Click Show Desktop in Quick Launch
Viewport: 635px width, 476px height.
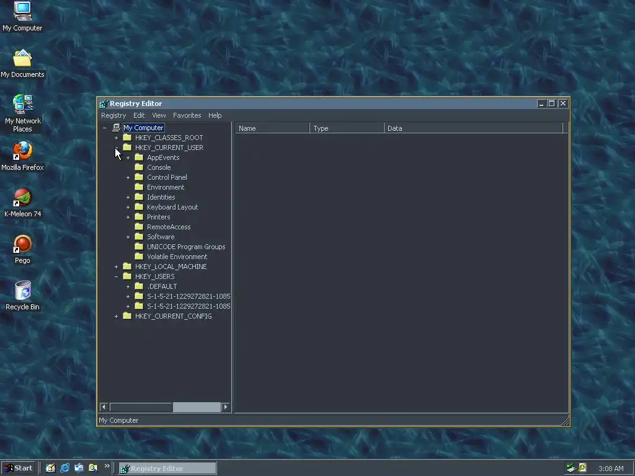[x=50, y=468]
